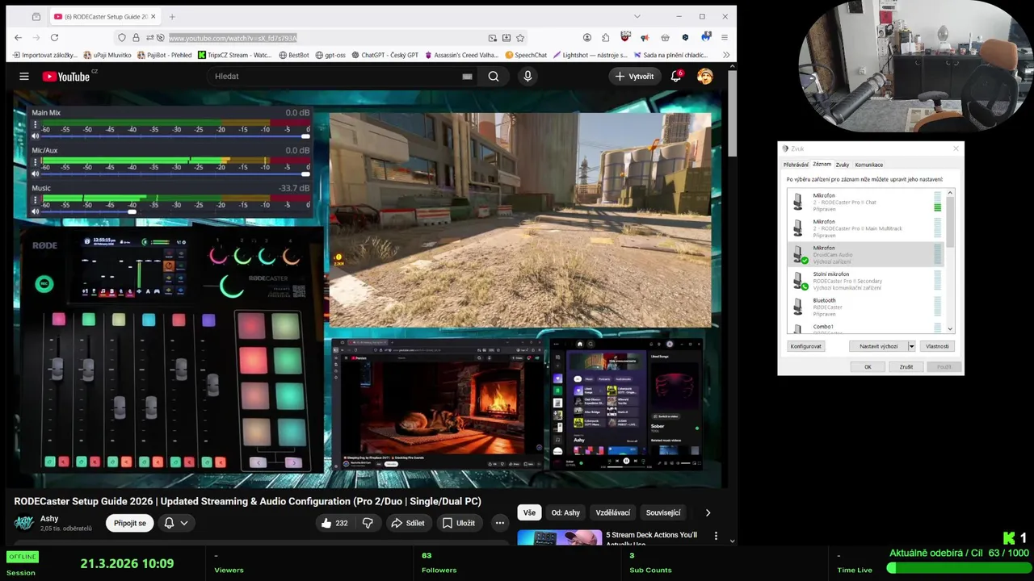Go back with browser back arrow
The height and width of the screenshot is (581, 1034).
(18, 37)
